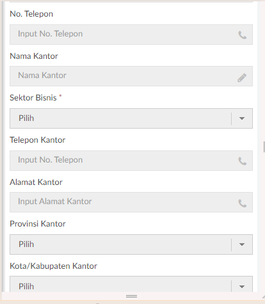The image size is (265, 304).
Task: Focus the Telepon Kantor input field
Action: (131, 161)
